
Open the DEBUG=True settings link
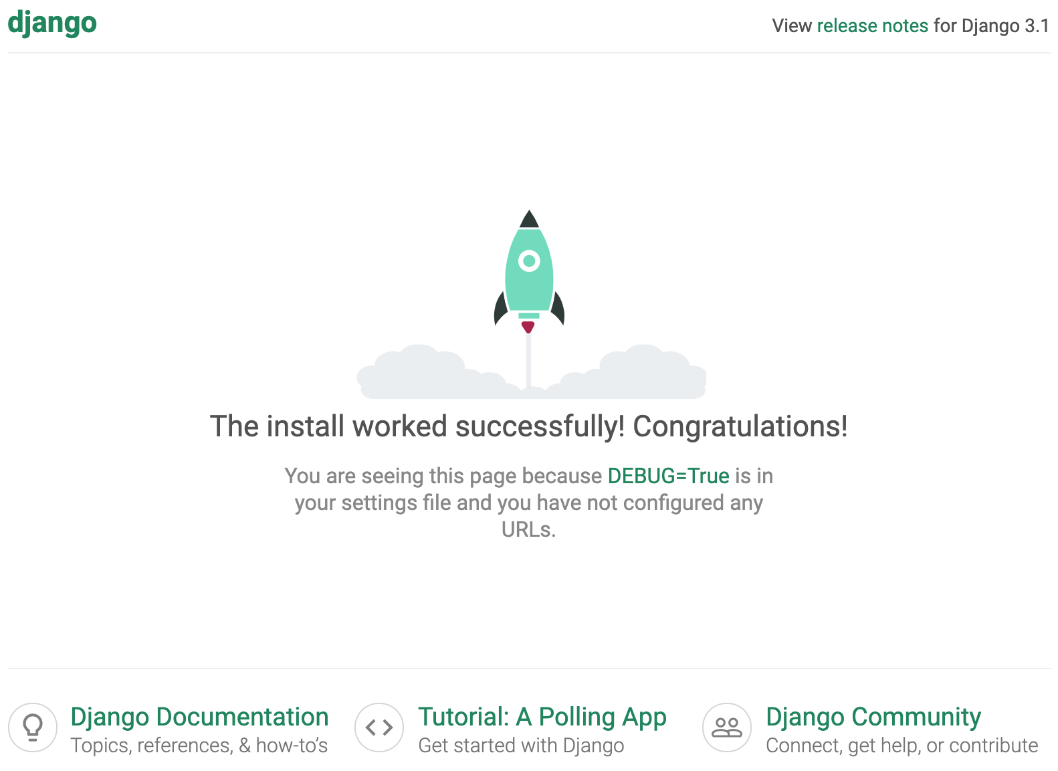coord(668,476)
